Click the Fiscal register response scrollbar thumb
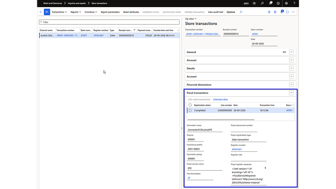This screenshot has width=336, height=189. click(265, 168)
